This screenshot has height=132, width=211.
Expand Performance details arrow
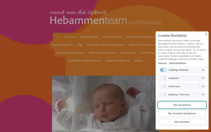tap(203, 86)
